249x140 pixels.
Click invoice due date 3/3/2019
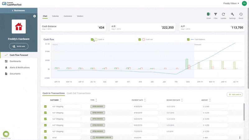[x=170, y=132]
